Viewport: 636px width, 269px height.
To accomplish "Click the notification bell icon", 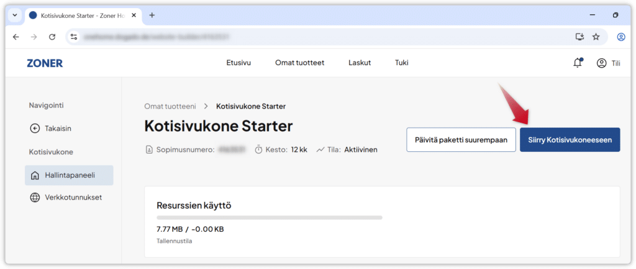I will tap(578, 63).
